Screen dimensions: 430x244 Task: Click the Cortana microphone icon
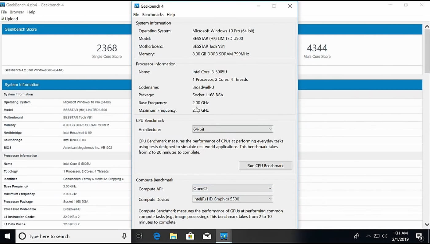tap(124, 236)
